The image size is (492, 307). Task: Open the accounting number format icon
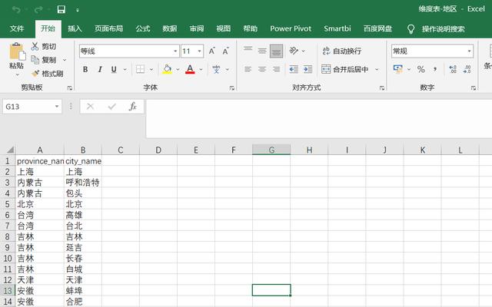[398, 69]
